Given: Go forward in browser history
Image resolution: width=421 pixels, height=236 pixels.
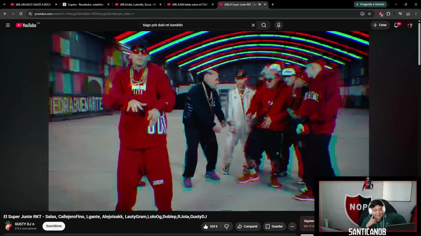Looking at the screenshot, I should click(13, 14).
